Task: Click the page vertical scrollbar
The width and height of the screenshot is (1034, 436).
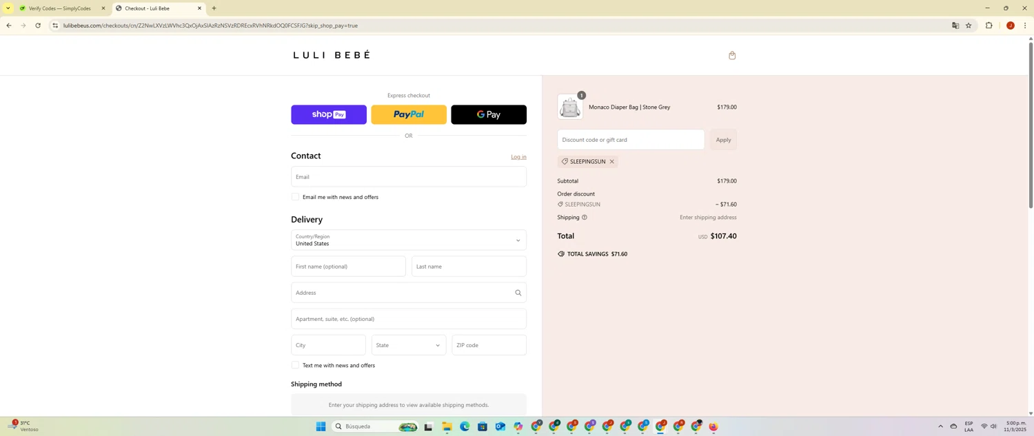Action: click(1031, 124)
